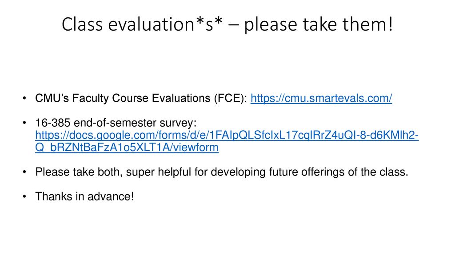
Task: Click the words Please take both
Action: click(79, 172)
